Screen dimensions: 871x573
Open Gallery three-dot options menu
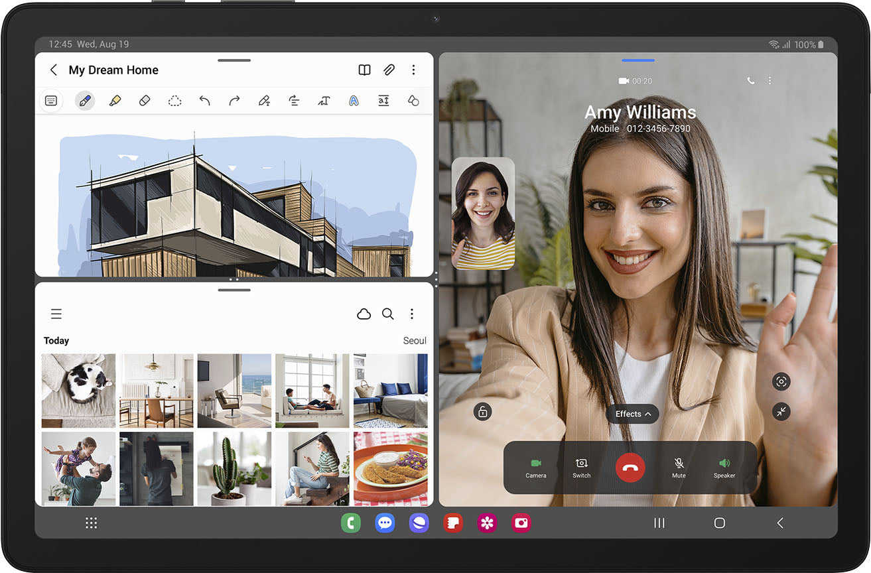(412, 314)
